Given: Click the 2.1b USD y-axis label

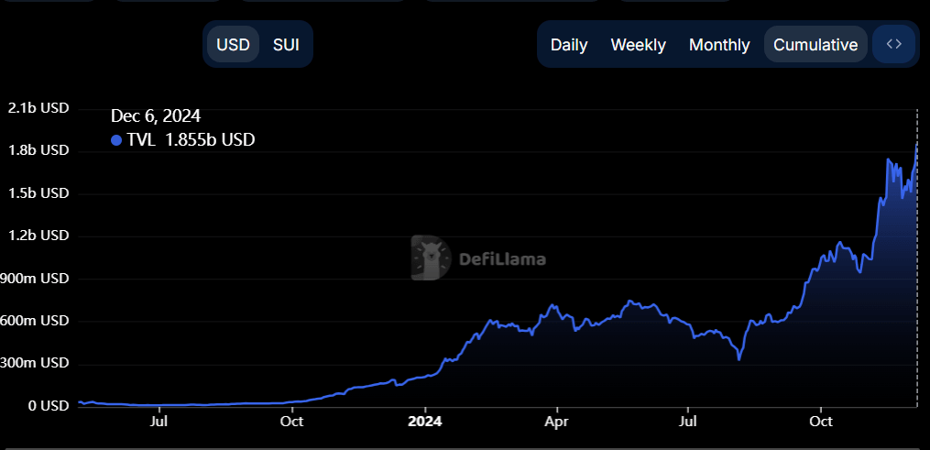Looking at the screenshot, I should (38, 108).
